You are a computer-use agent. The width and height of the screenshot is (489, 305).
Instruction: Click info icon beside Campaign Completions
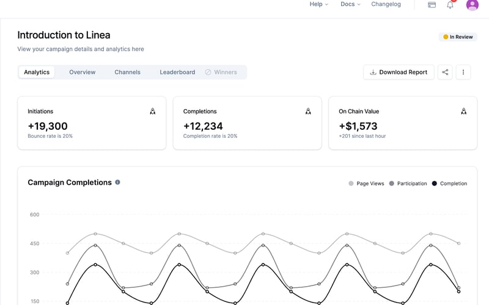117,182
